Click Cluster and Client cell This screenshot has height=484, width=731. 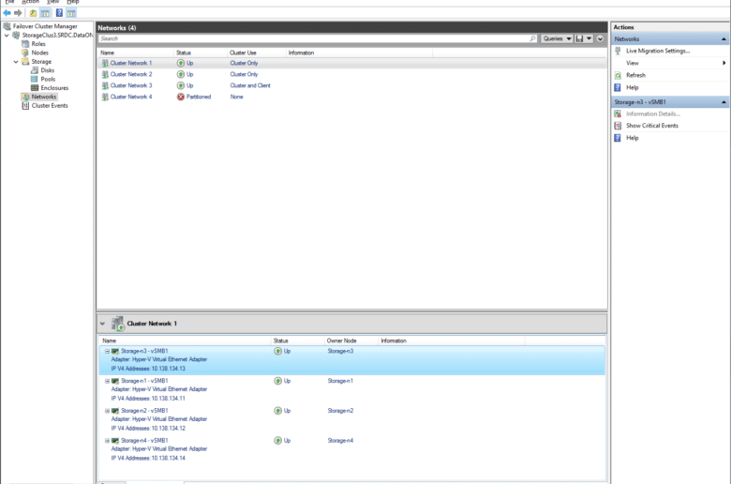[x=250, y=85]
